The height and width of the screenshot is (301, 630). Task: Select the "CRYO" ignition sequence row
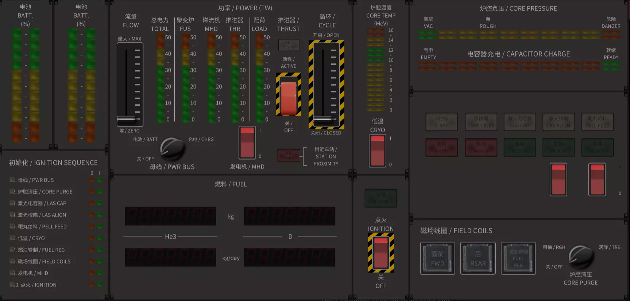(x=56, y=238)
